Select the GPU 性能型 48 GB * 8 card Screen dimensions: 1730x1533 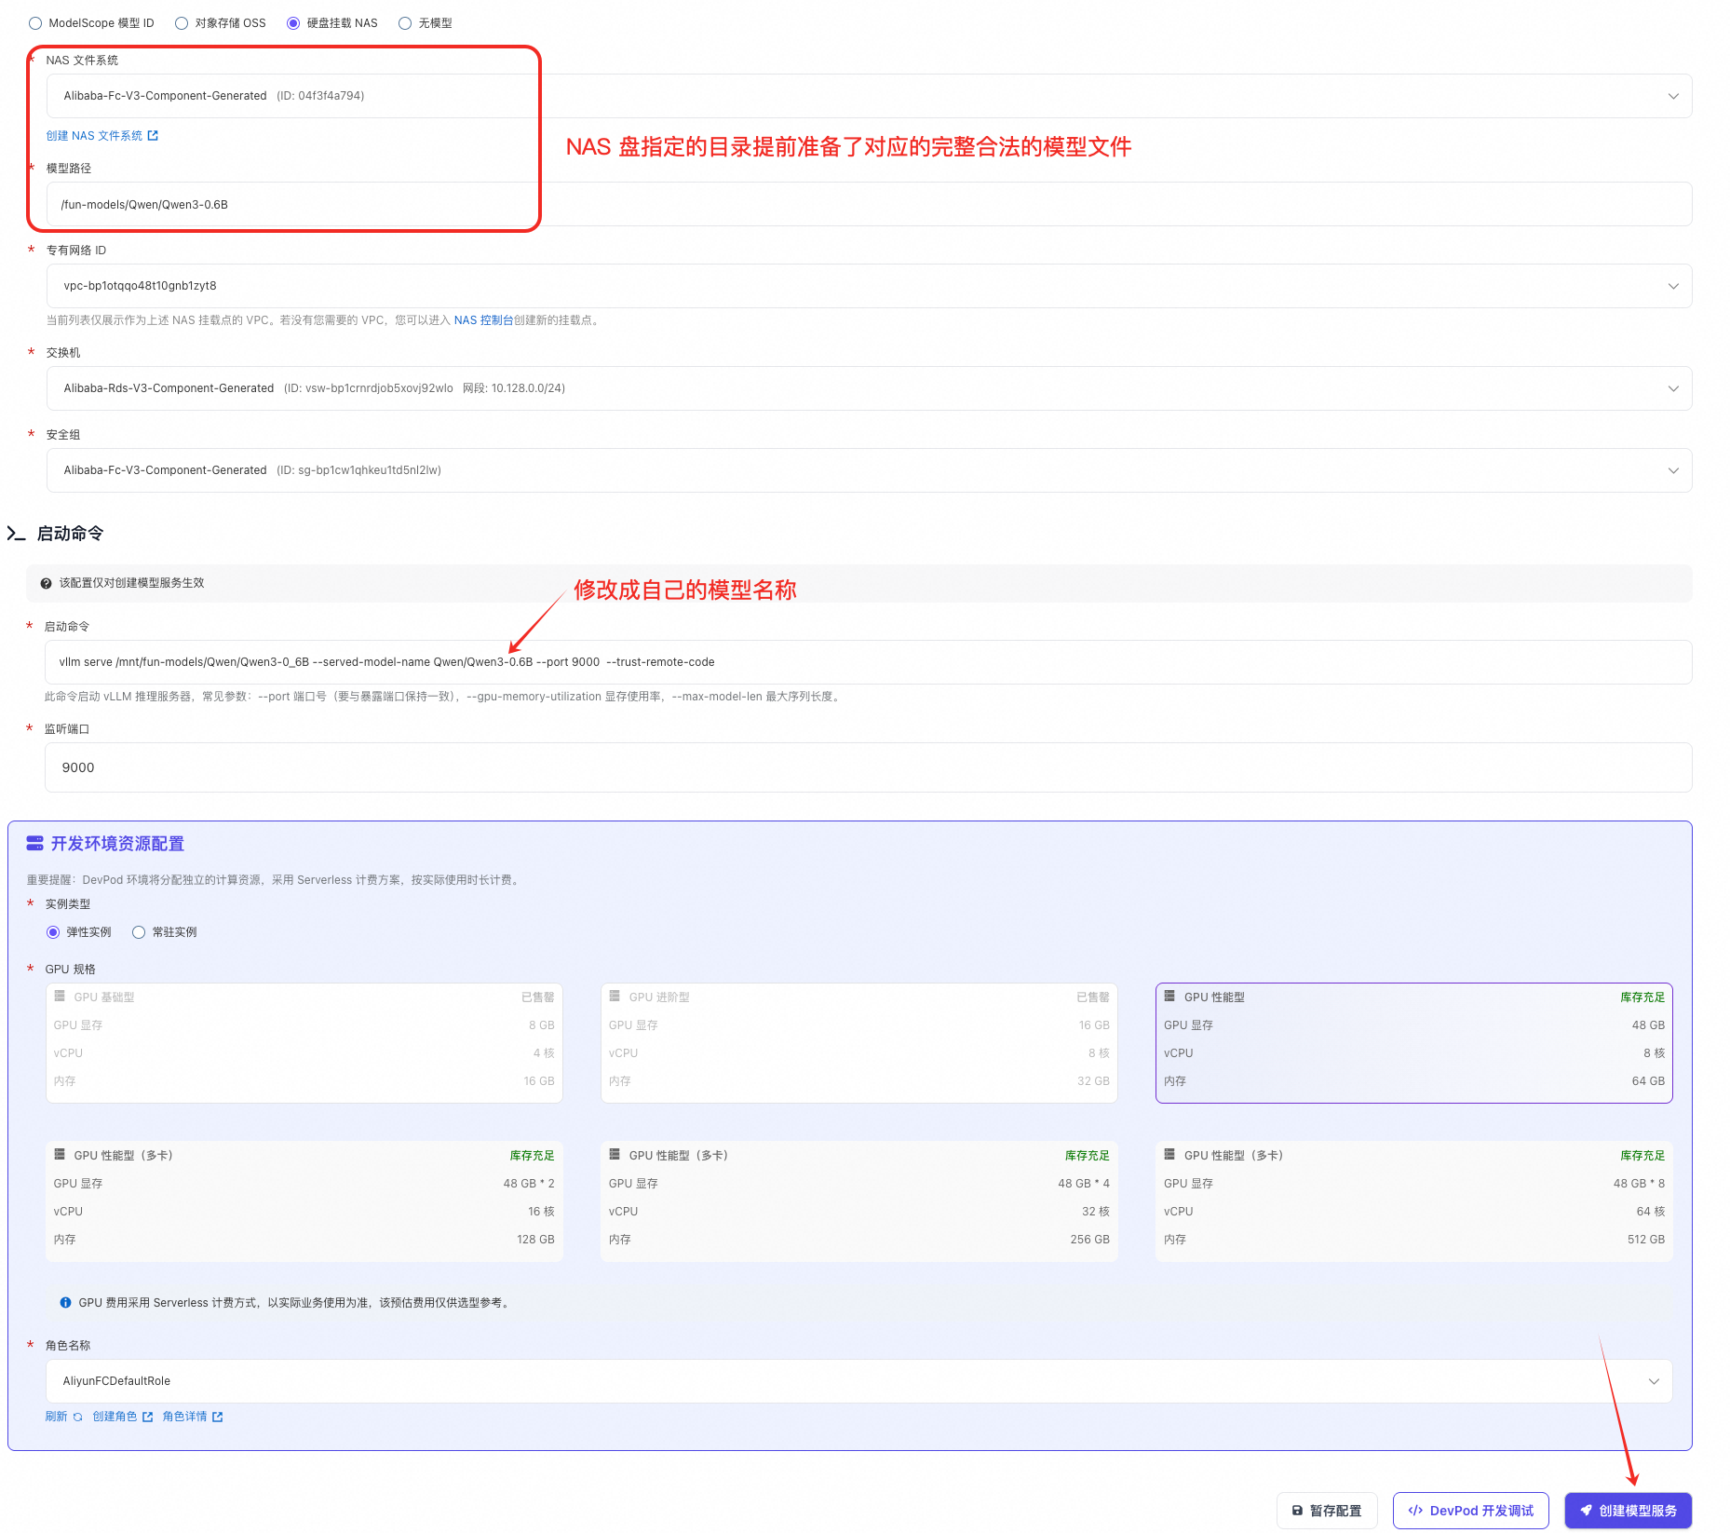[1414, 1201]
